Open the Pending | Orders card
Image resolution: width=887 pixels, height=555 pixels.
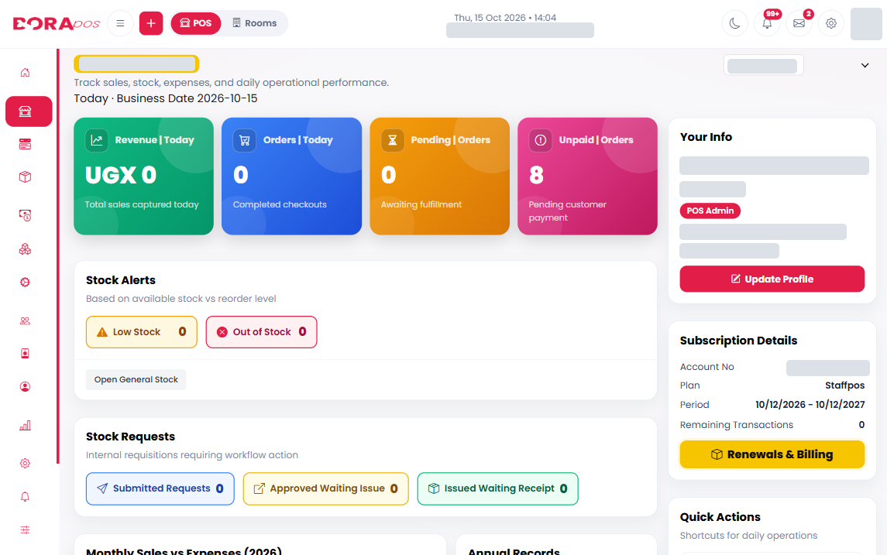point(439,176)
